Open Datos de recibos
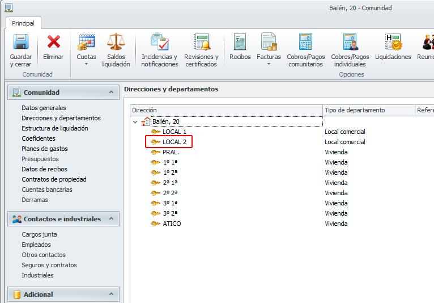This screenshot has width=434, height=303. pos(44,169)
